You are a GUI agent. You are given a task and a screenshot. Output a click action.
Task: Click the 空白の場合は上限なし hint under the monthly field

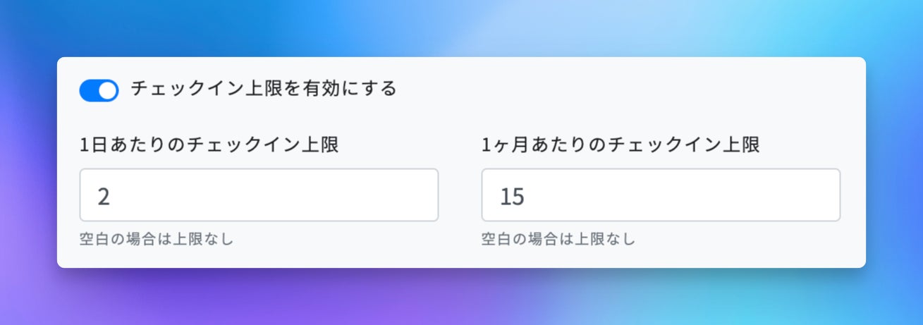coord(558,239)
